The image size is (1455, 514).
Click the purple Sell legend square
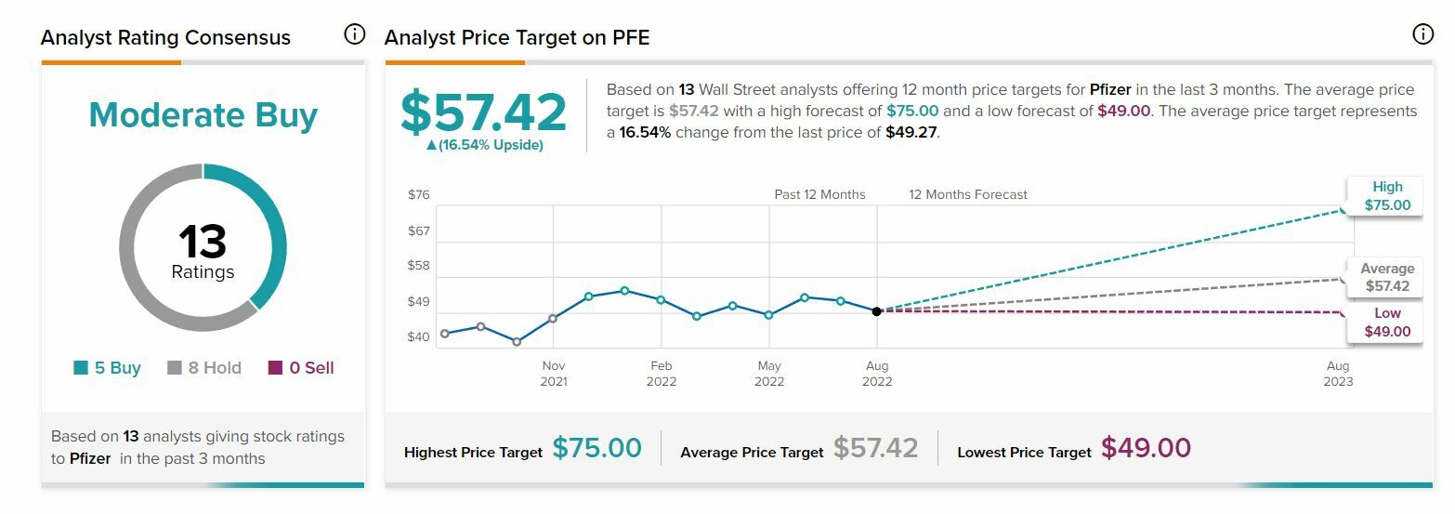275,368
